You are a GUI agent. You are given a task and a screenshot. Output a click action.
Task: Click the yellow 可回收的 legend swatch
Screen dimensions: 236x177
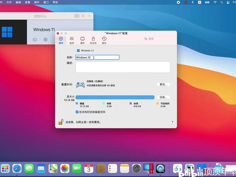158,104
